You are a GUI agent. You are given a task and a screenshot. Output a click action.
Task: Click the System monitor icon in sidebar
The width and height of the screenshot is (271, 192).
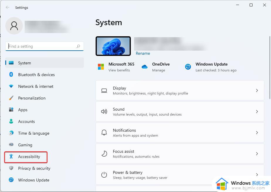11,63
